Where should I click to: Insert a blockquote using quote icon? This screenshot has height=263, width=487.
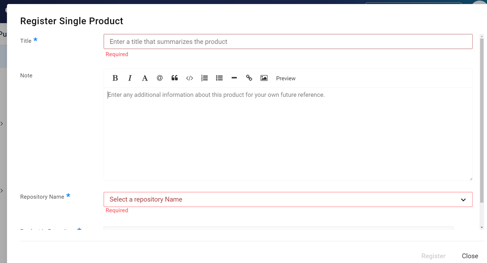tap(175, 78)
